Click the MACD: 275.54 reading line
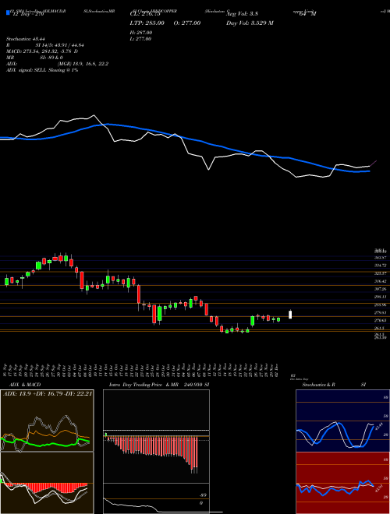 tap(42, 51)
